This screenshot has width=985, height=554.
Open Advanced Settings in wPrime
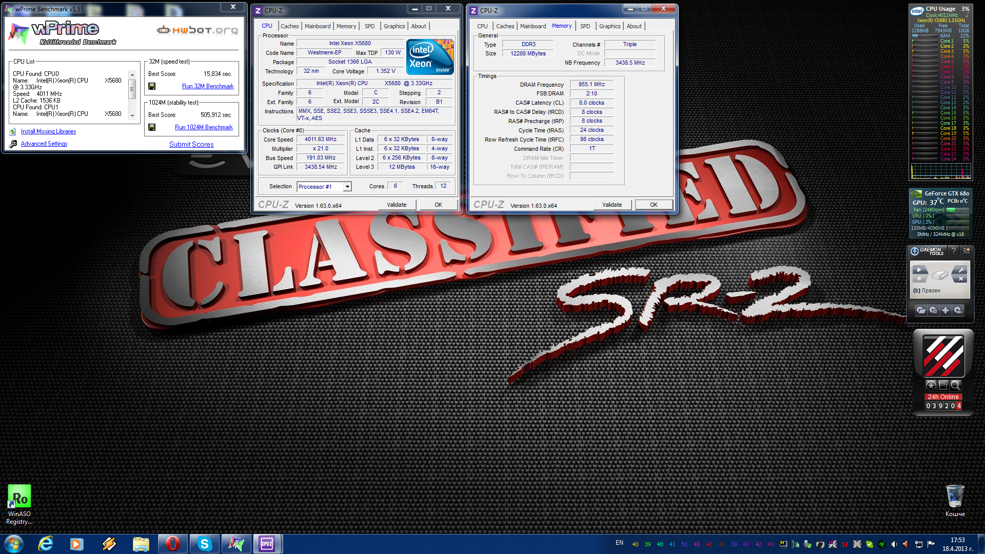pyautogui.click(x=44, y=144)
